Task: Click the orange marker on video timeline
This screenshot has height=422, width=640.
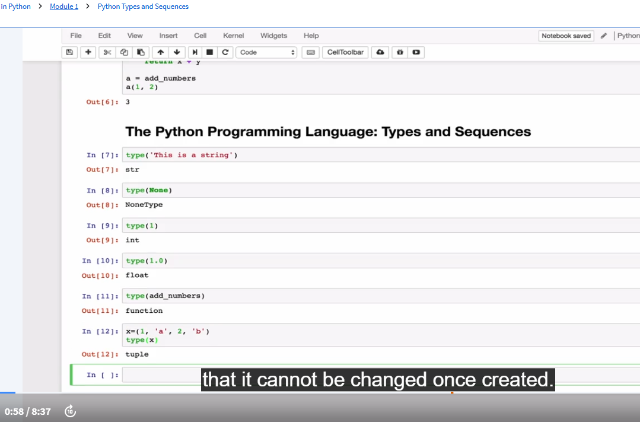Action: tap(452, 392)
